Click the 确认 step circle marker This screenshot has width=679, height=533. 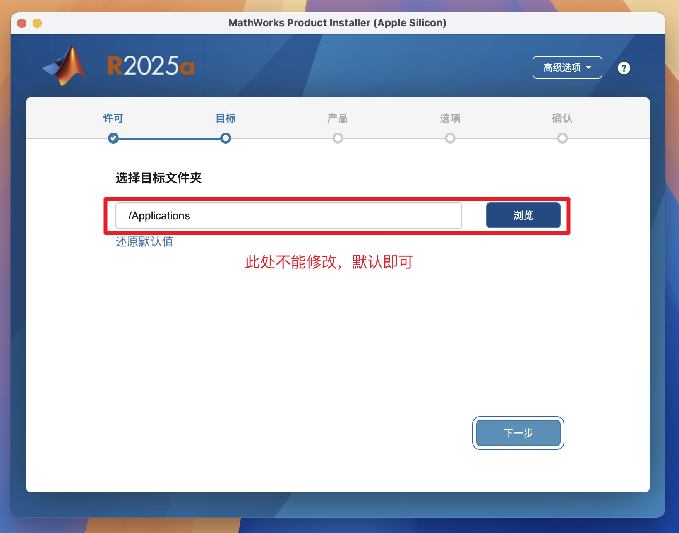click(x=562, y=138)
